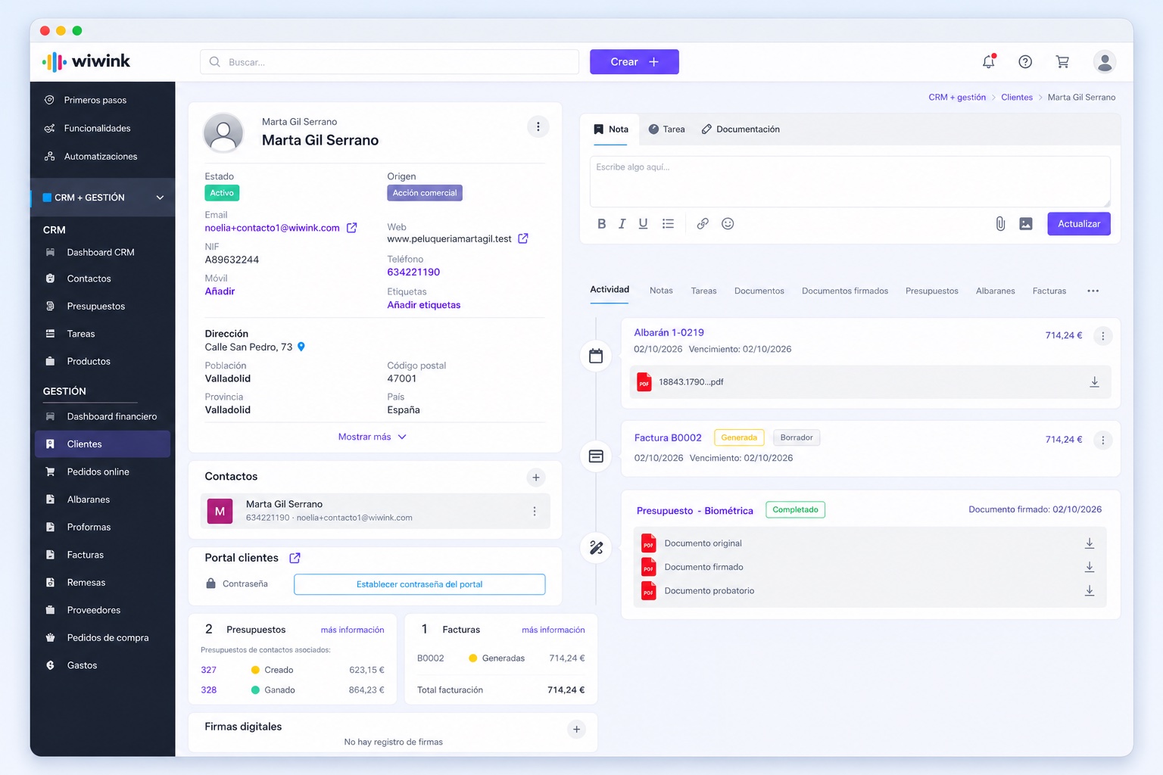Focus the Buscar search field

(x=389, y=62)
